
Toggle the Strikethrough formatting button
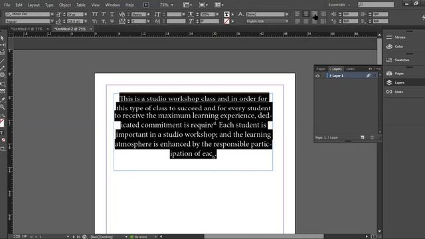pyautogui.click(x=112, y=21)
